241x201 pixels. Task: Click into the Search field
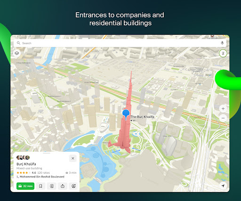pos(120,43)
